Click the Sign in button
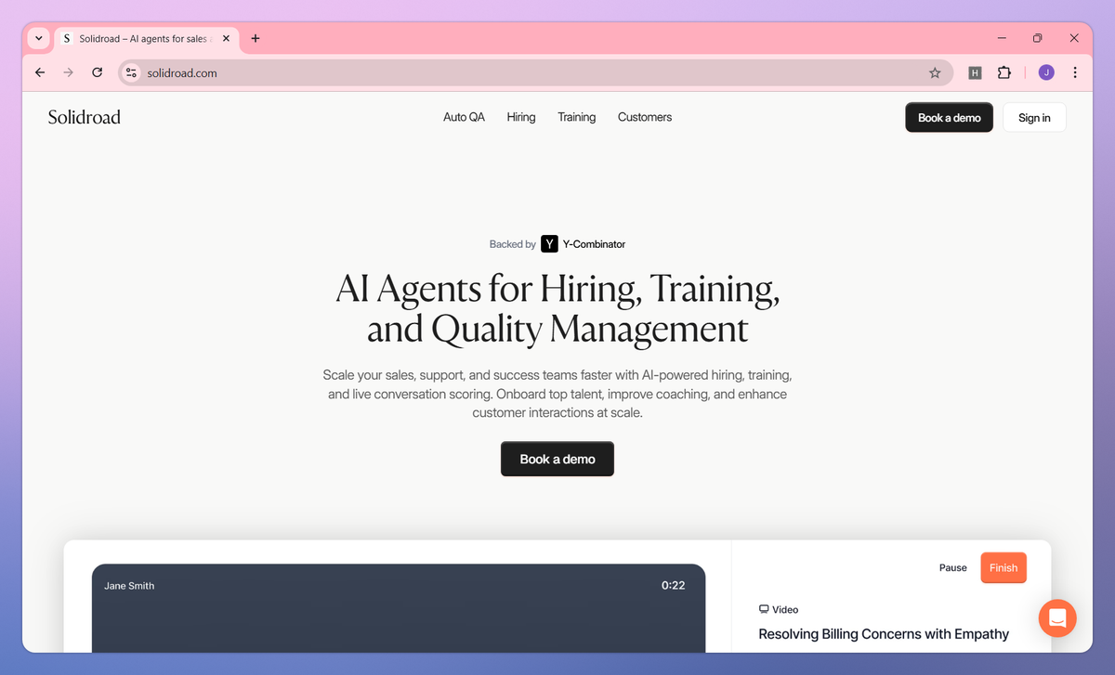This screenshot has width=1115, height=675. 1034,118
